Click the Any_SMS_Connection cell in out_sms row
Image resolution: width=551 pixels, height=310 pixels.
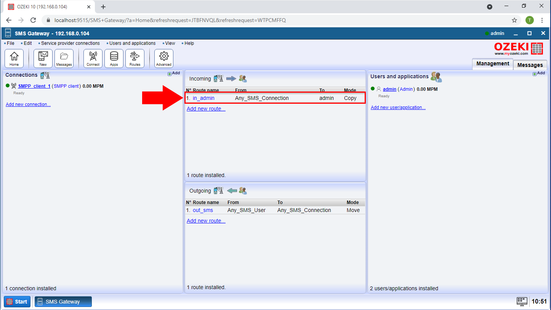pyautogui.click(x=304, y=210)
